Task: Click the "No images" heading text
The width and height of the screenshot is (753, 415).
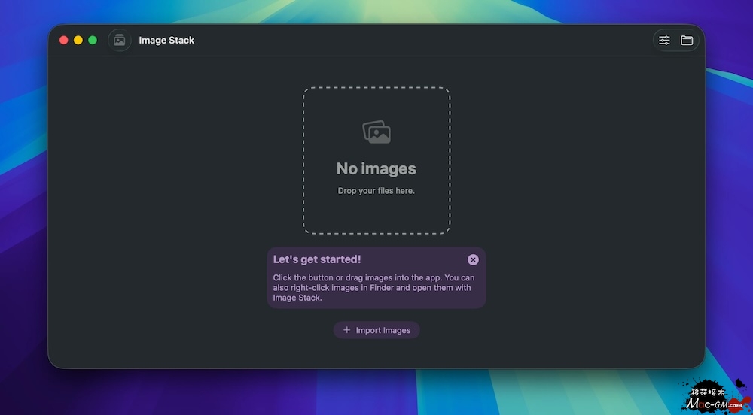Action: tap(376, 168)
